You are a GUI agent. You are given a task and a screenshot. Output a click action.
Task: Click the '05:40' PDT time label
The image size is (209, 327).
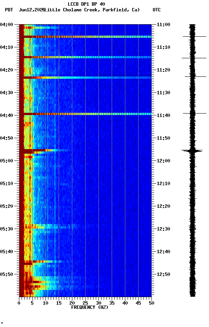click(x=6, y=252)
